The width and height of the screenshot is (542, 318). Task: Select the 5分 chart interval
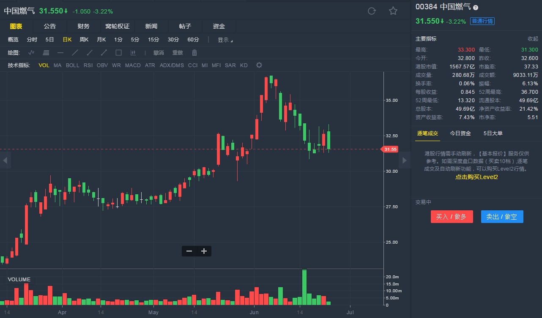point(135,40)
